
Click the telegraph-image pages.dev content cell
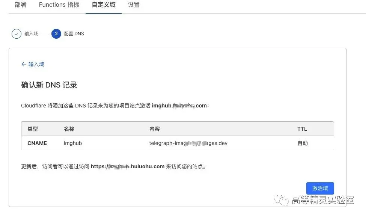[x=188, y=143]
